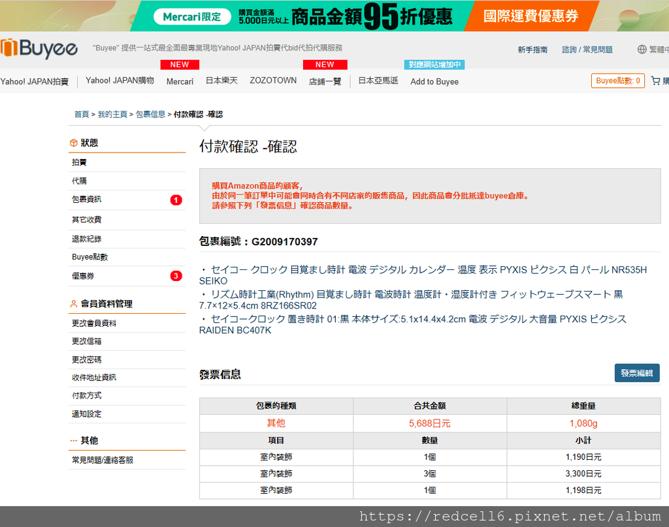The height and width of the screenshot is (527, 669).
Task: Open the shopping cart icon
Action: [x=656, y=80]
